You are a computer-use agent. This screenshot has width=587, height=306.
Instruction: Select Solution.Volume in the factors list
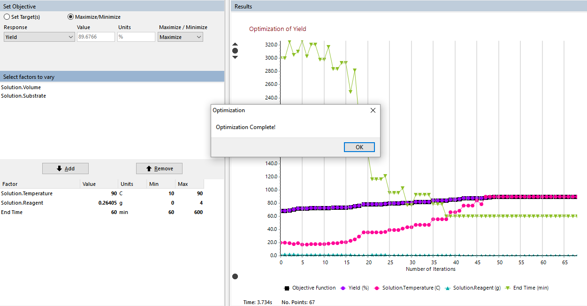point(21,87)
